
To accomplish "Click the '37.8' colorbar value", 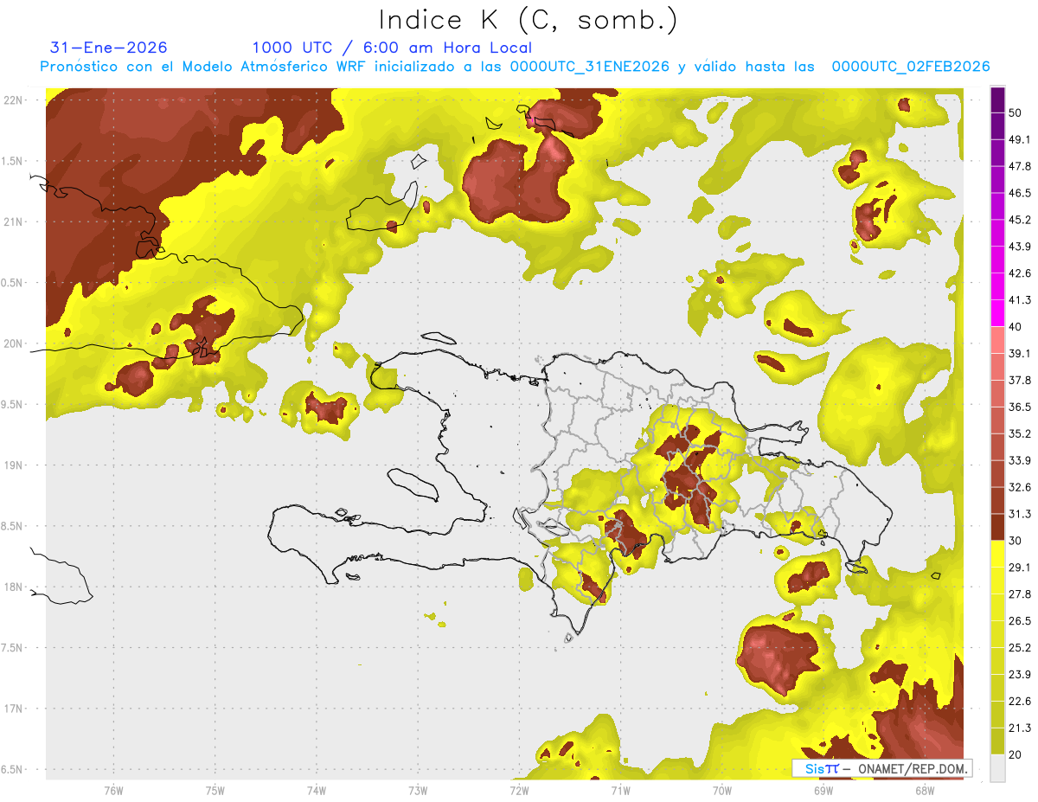I will click(1019, 380).
